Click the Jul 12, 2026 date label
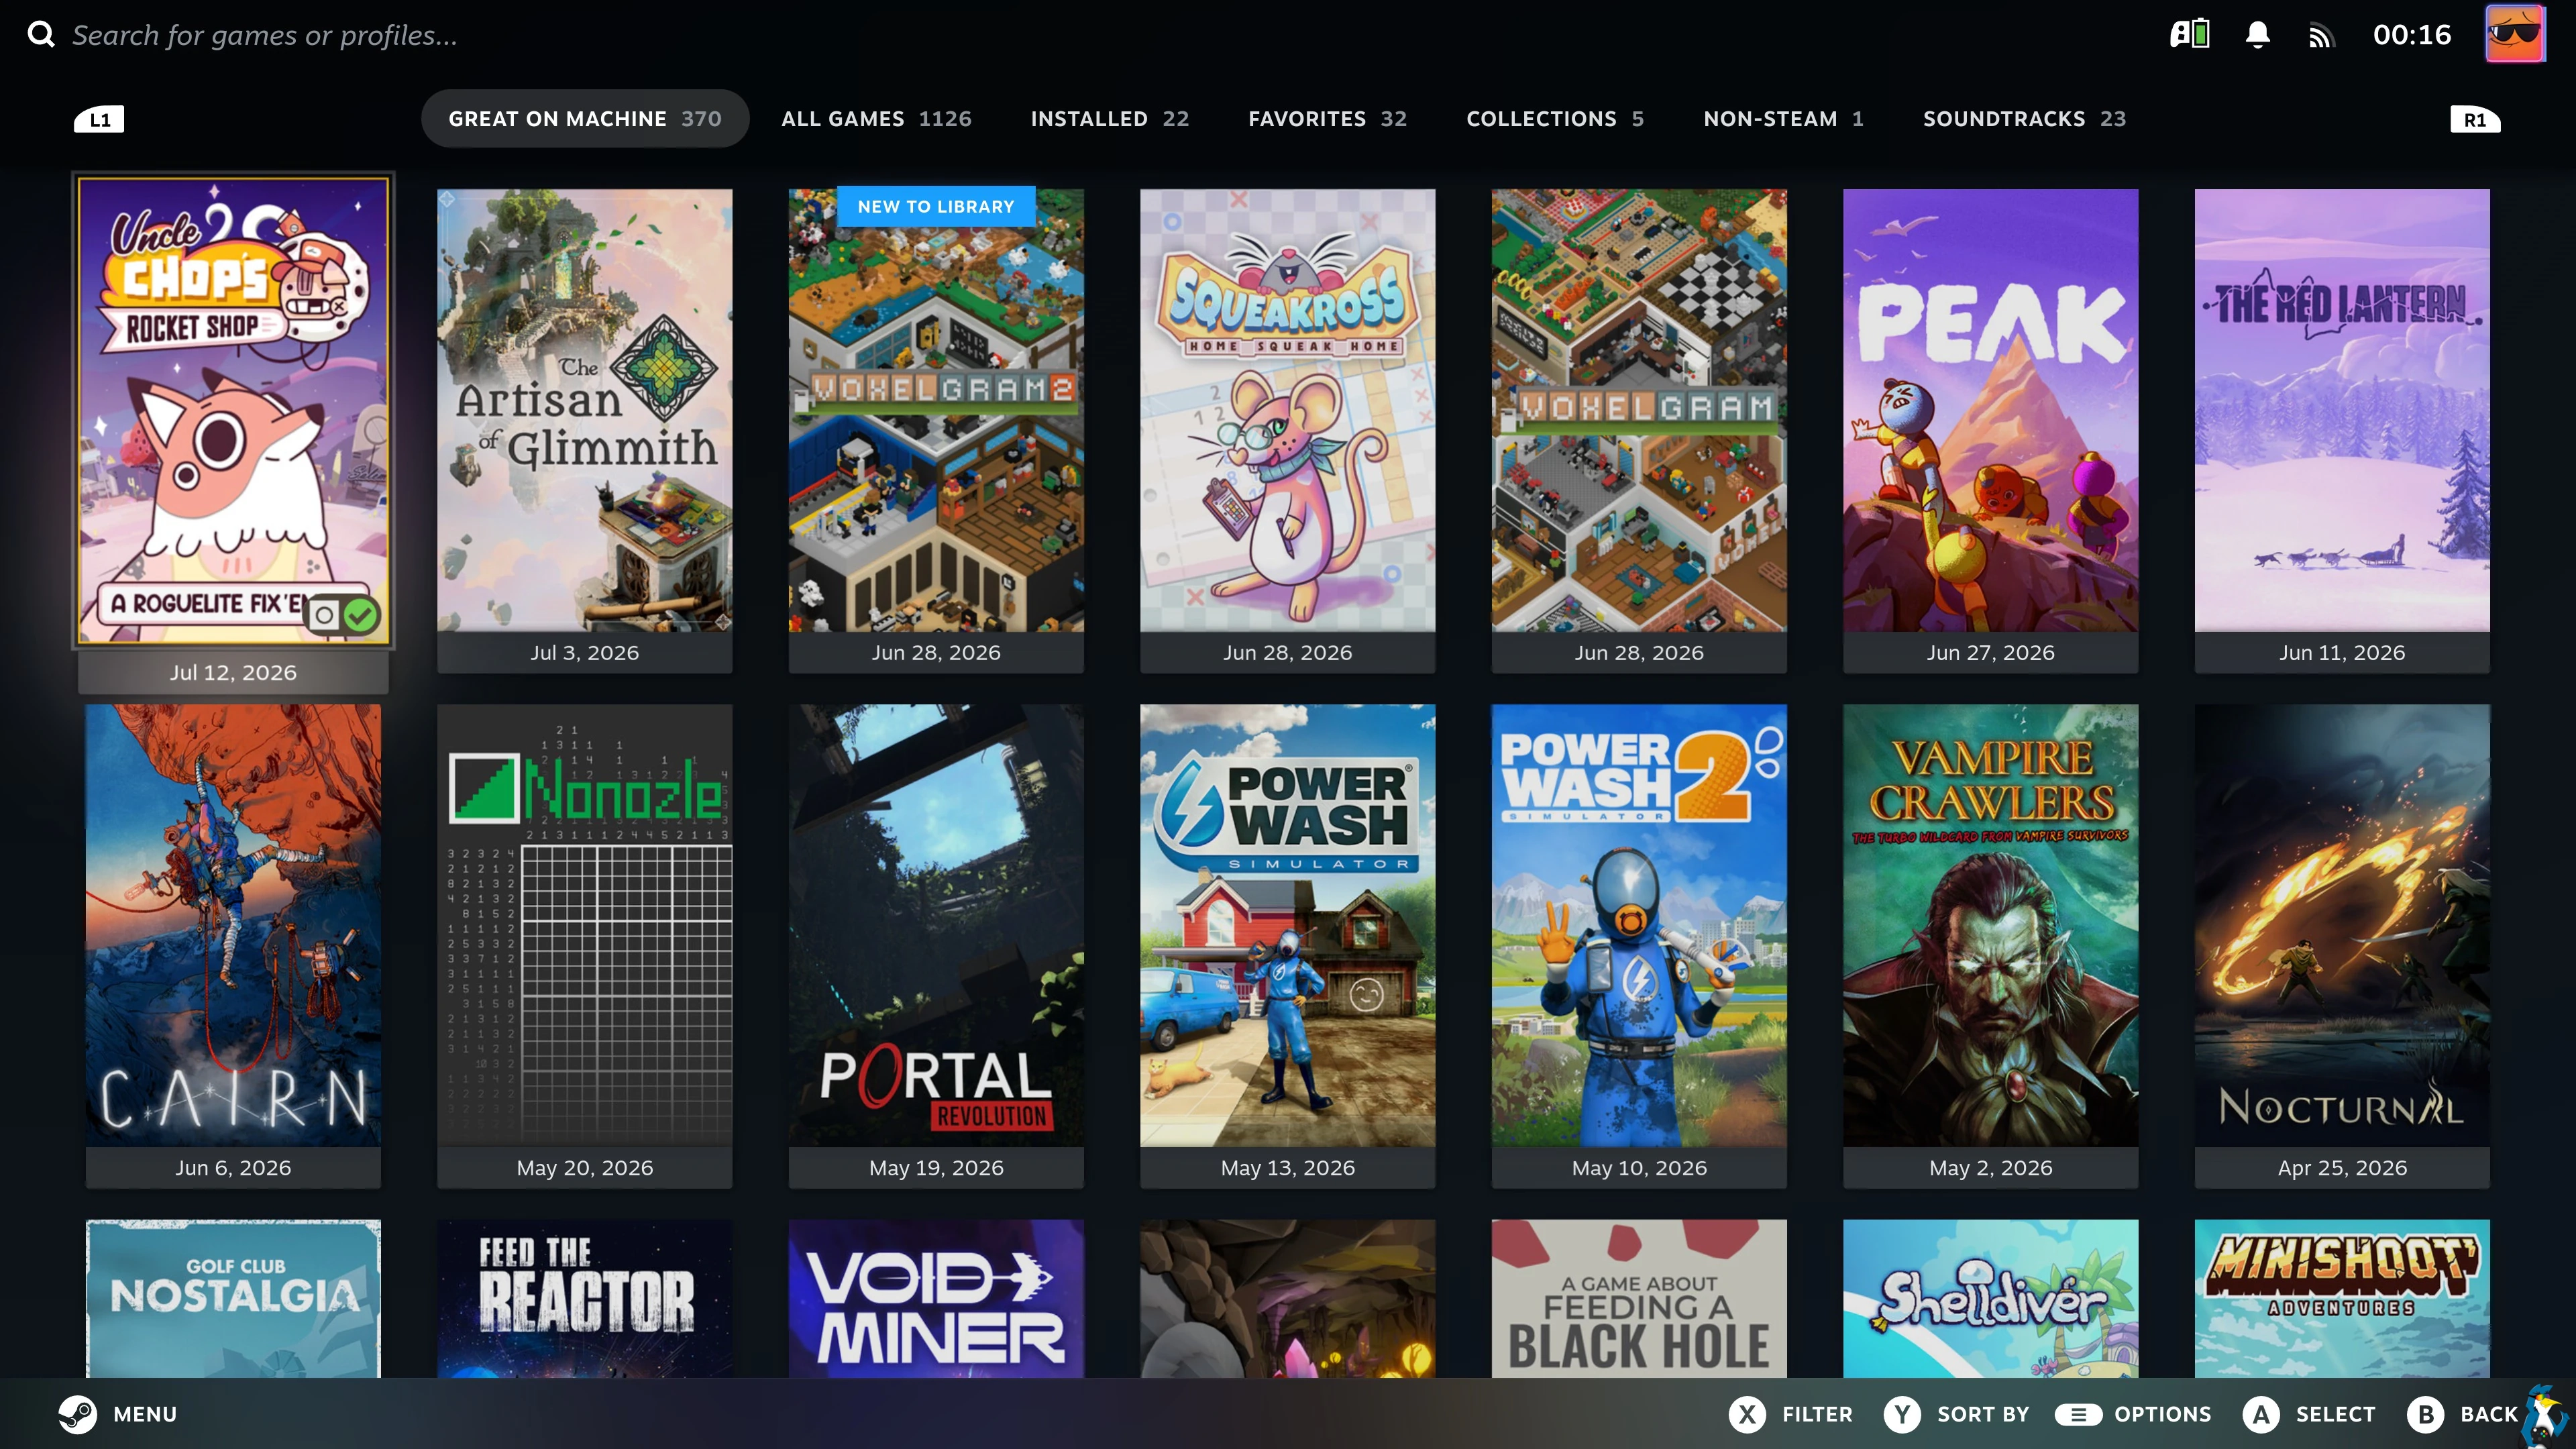This screenshot has height=1449, width=2576. point(233,672)
